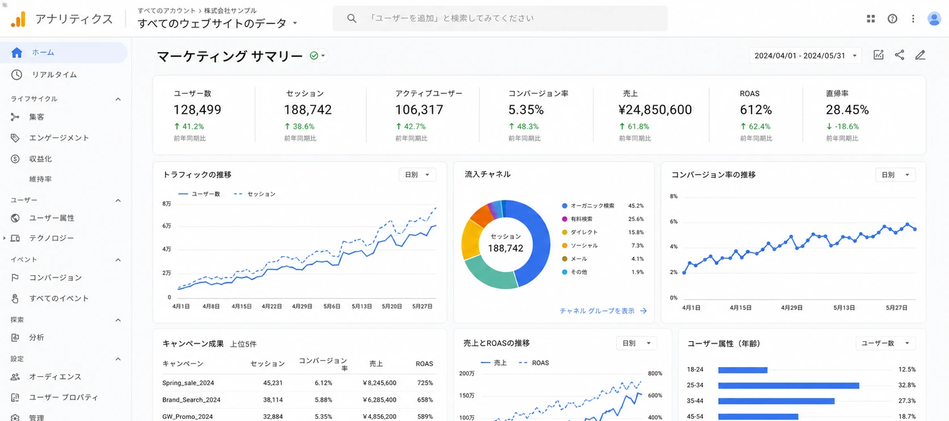Screen dimensions: 949x421
Task: Click the ROAS 612% metric
Action: coord(755,116)
